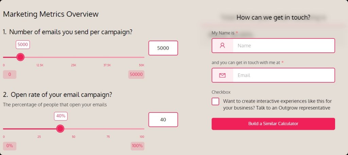This screenshot has height=155, width=348.
Task: Click the 0% minimum open rate button
Action: [10, 146]
